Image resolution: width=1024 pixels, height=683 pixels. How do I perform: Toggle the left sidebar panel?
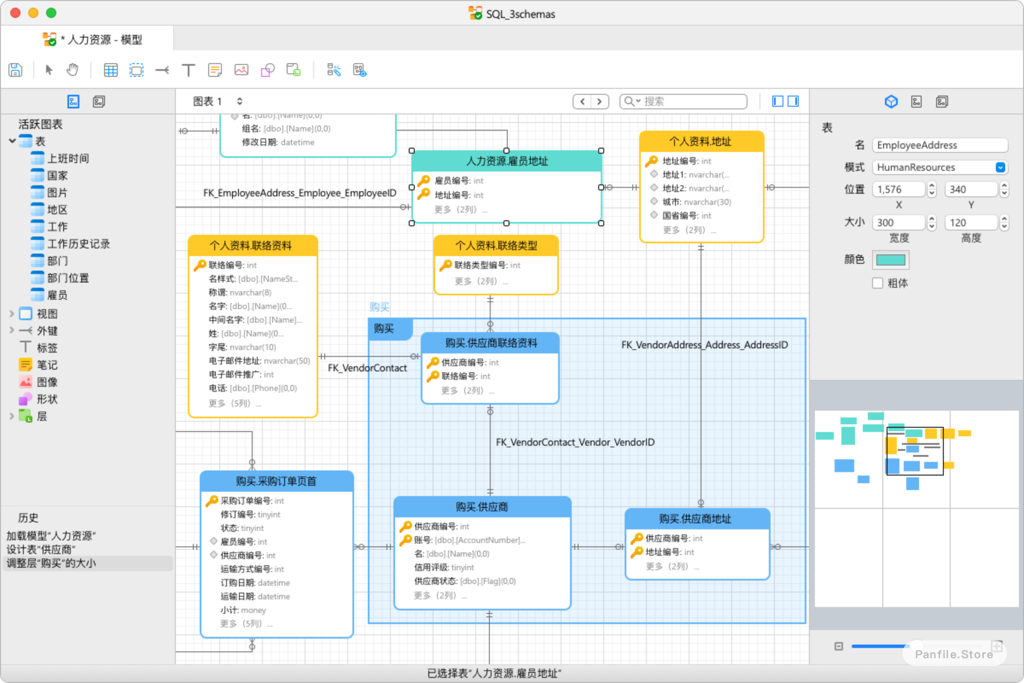click(777, 102)
